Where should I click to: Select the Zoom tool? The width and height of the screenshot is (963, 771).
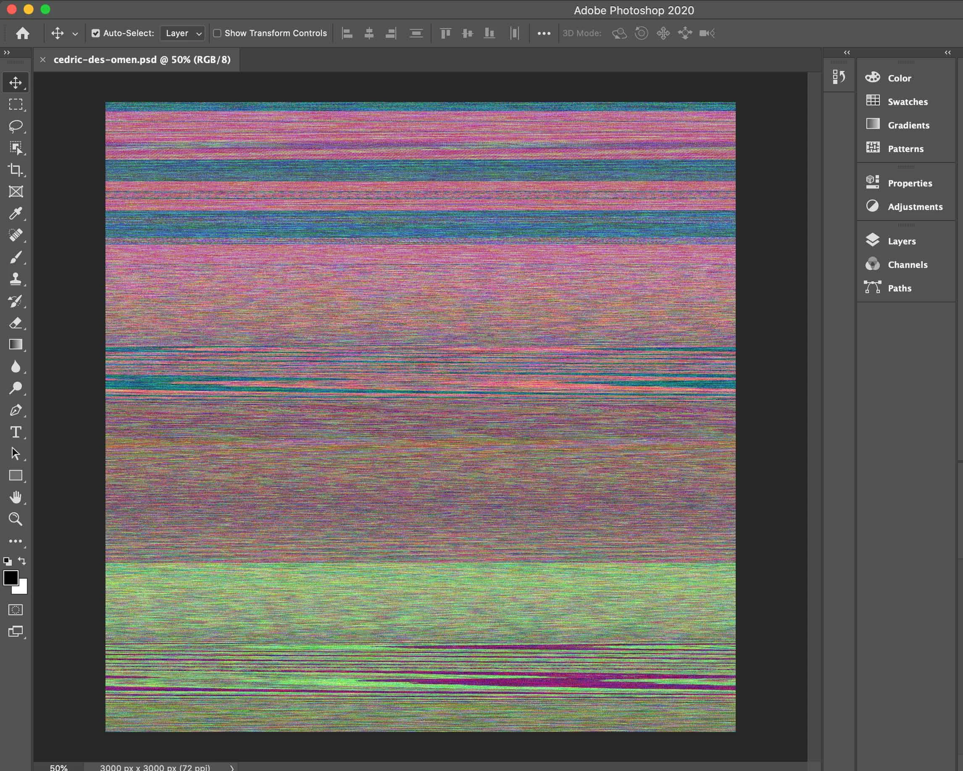[16, 519]
